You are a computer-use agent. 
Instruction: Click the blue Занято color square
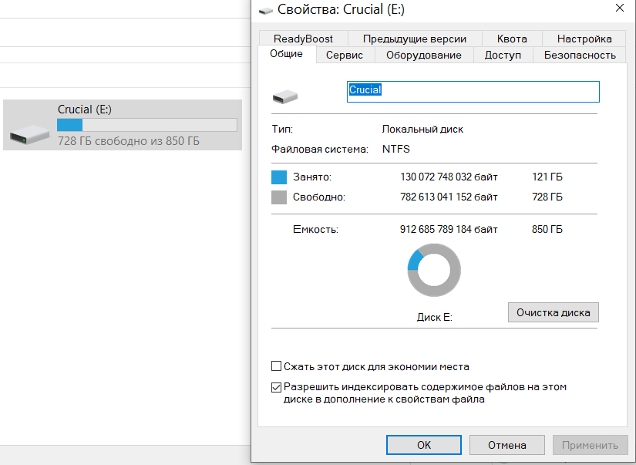279,177
